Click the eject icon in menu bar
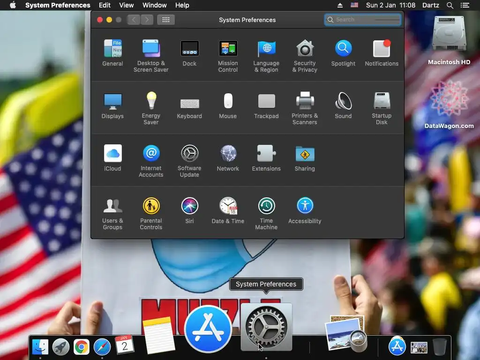This screenshot has width=480, height=360. coord(340,5)
